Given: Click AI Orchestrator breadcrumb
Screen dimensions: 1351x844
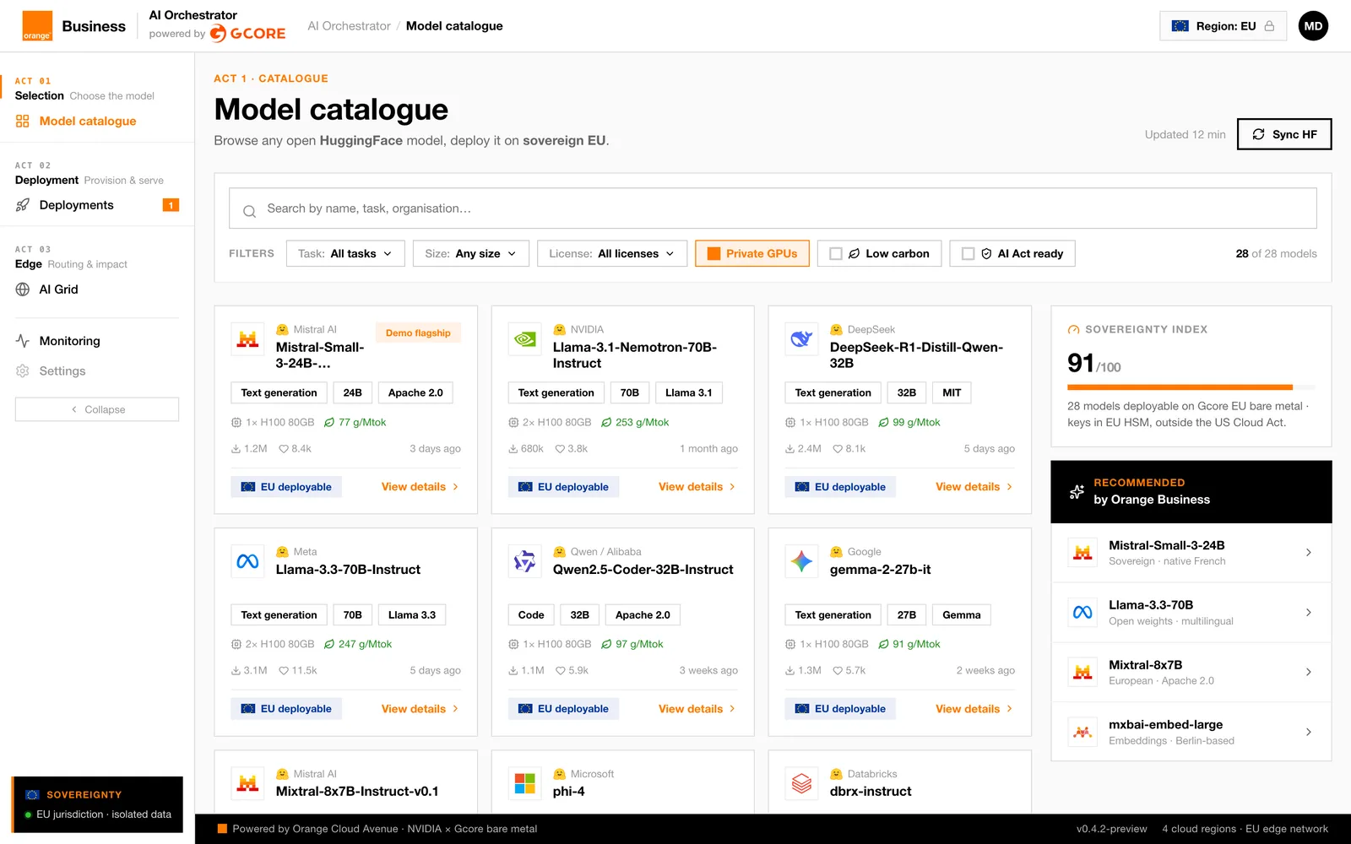Looking at the screenshot, I should 349,26.
